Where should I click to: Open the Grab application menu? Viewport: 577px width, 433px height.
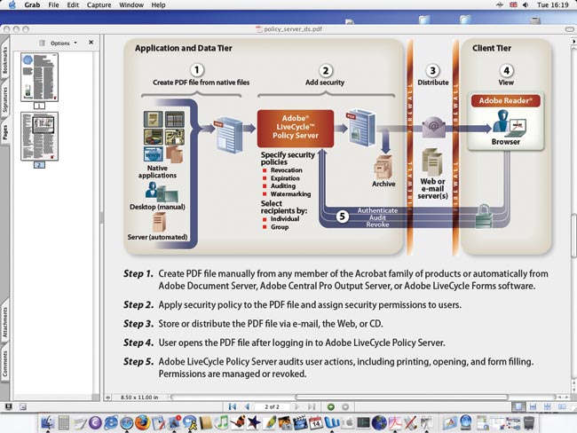[32, 4]
